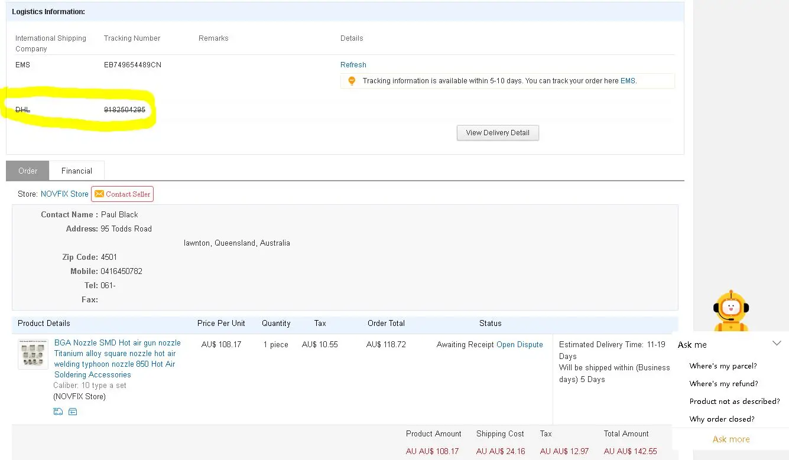Screen dimensions: 789x460
Task: Click the orange lightbulb tracking tip icon
Action: [352, 81]
